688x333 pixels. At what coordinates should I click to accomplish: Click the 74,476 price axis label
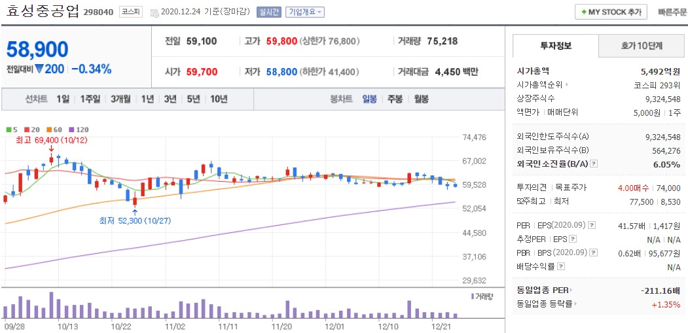pyautogui.click(x=475, y=137)
